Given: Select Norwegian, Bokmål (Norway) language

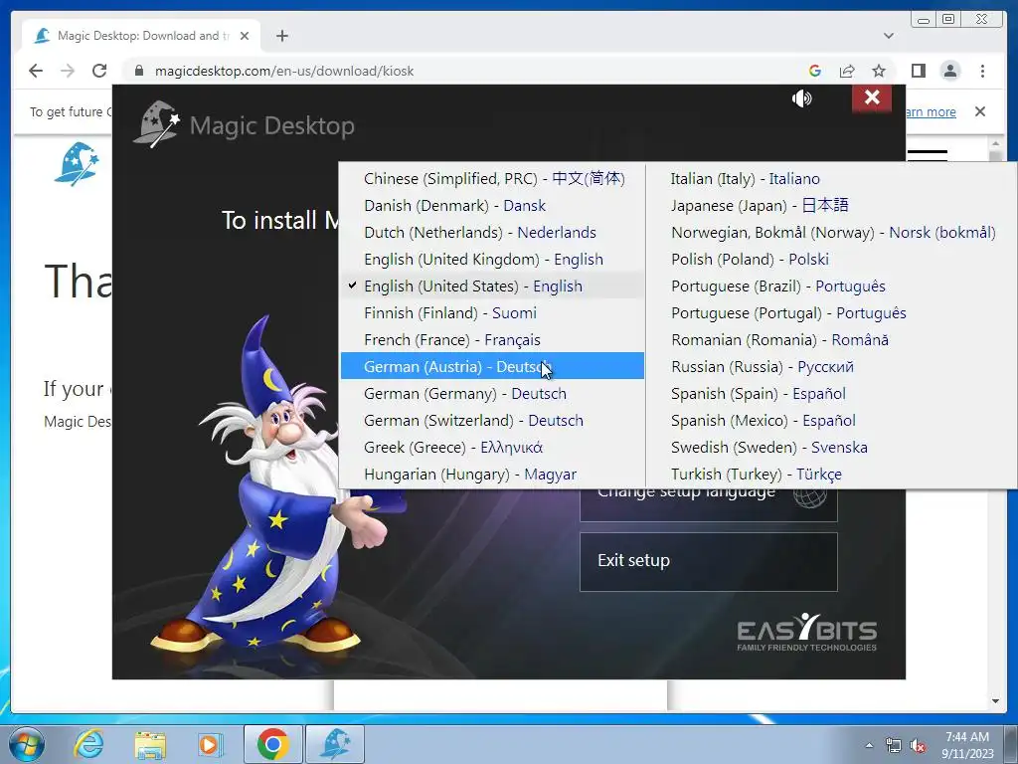Looking at the screenshot, I should 832,232.
